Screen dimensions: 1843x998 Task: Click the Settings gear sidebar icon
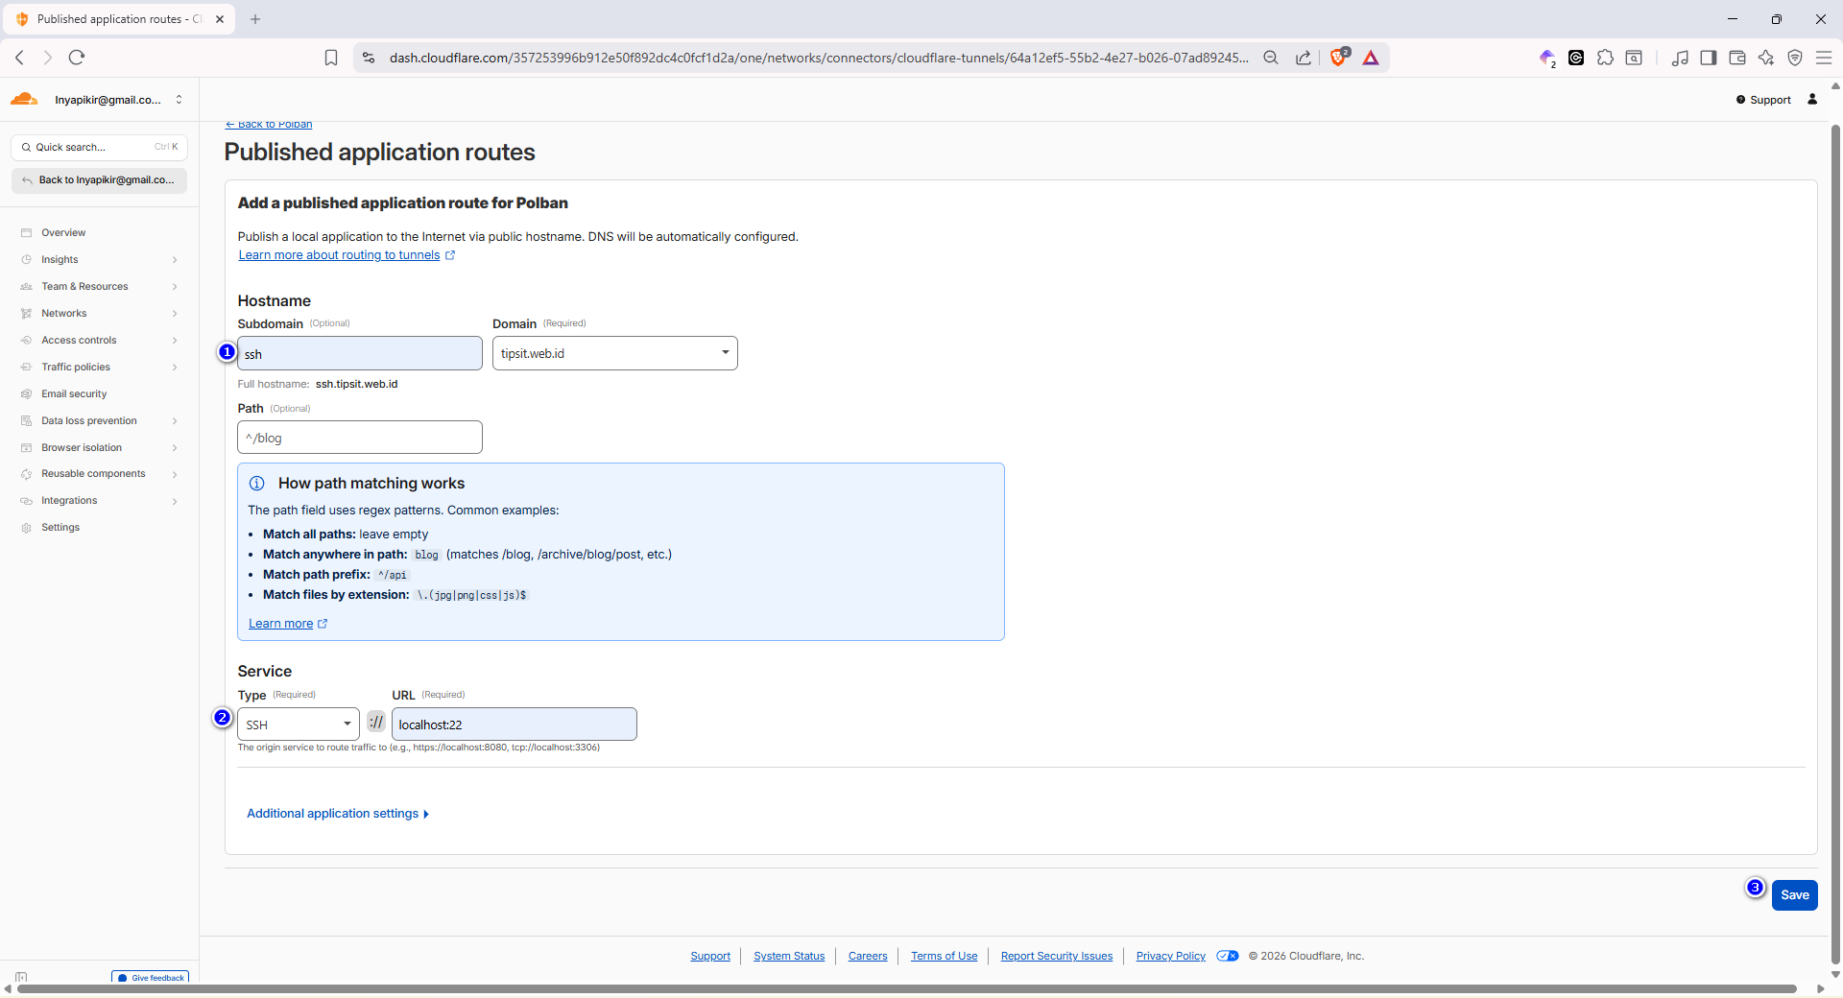point(26,528)
